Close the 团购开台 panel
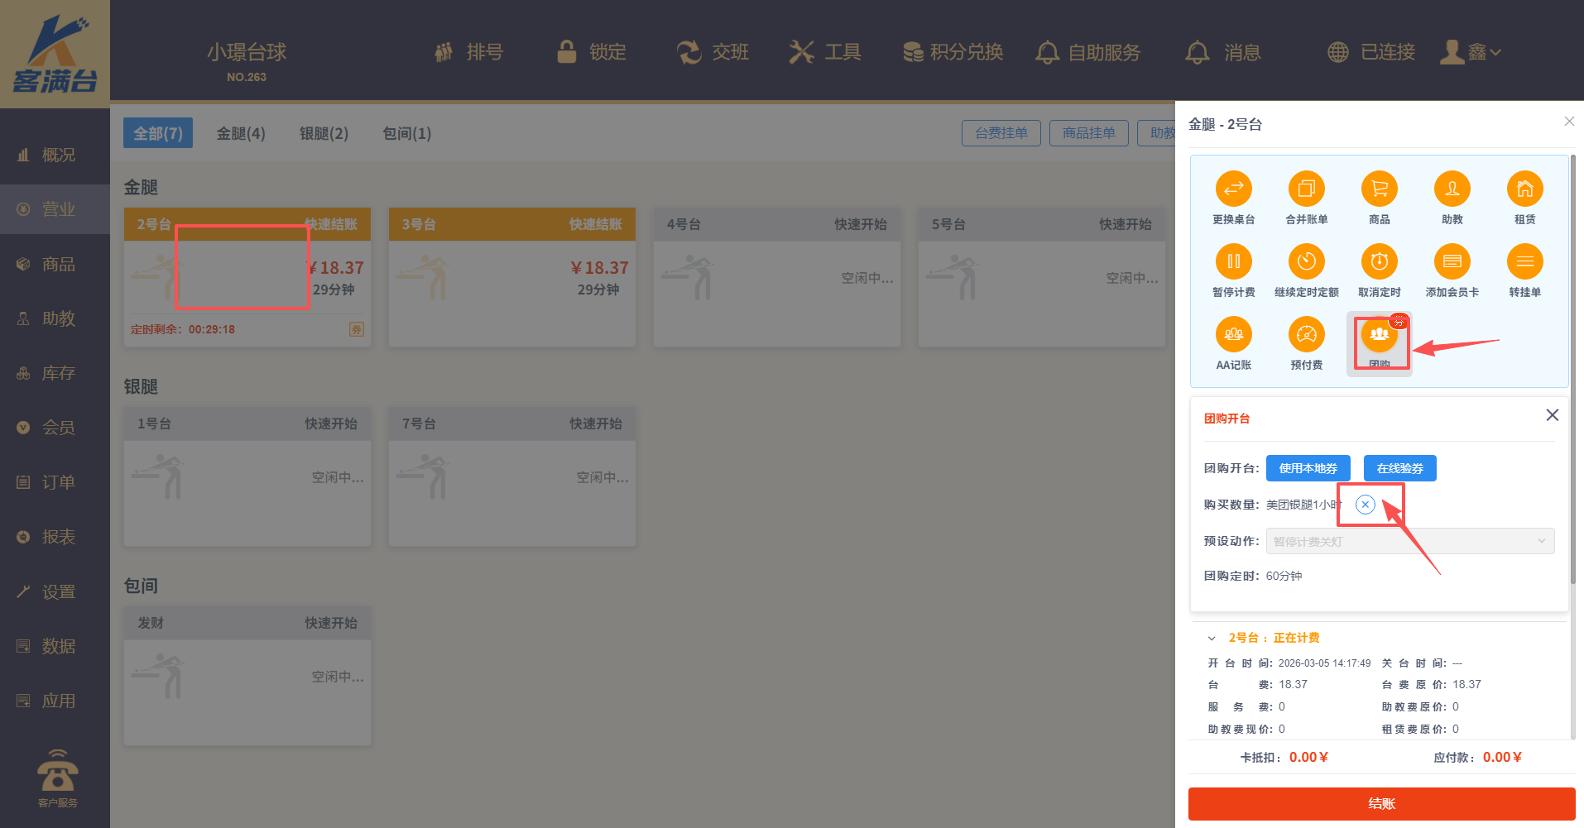This screenshot has width=1584, height=828. pos(1552,415)
